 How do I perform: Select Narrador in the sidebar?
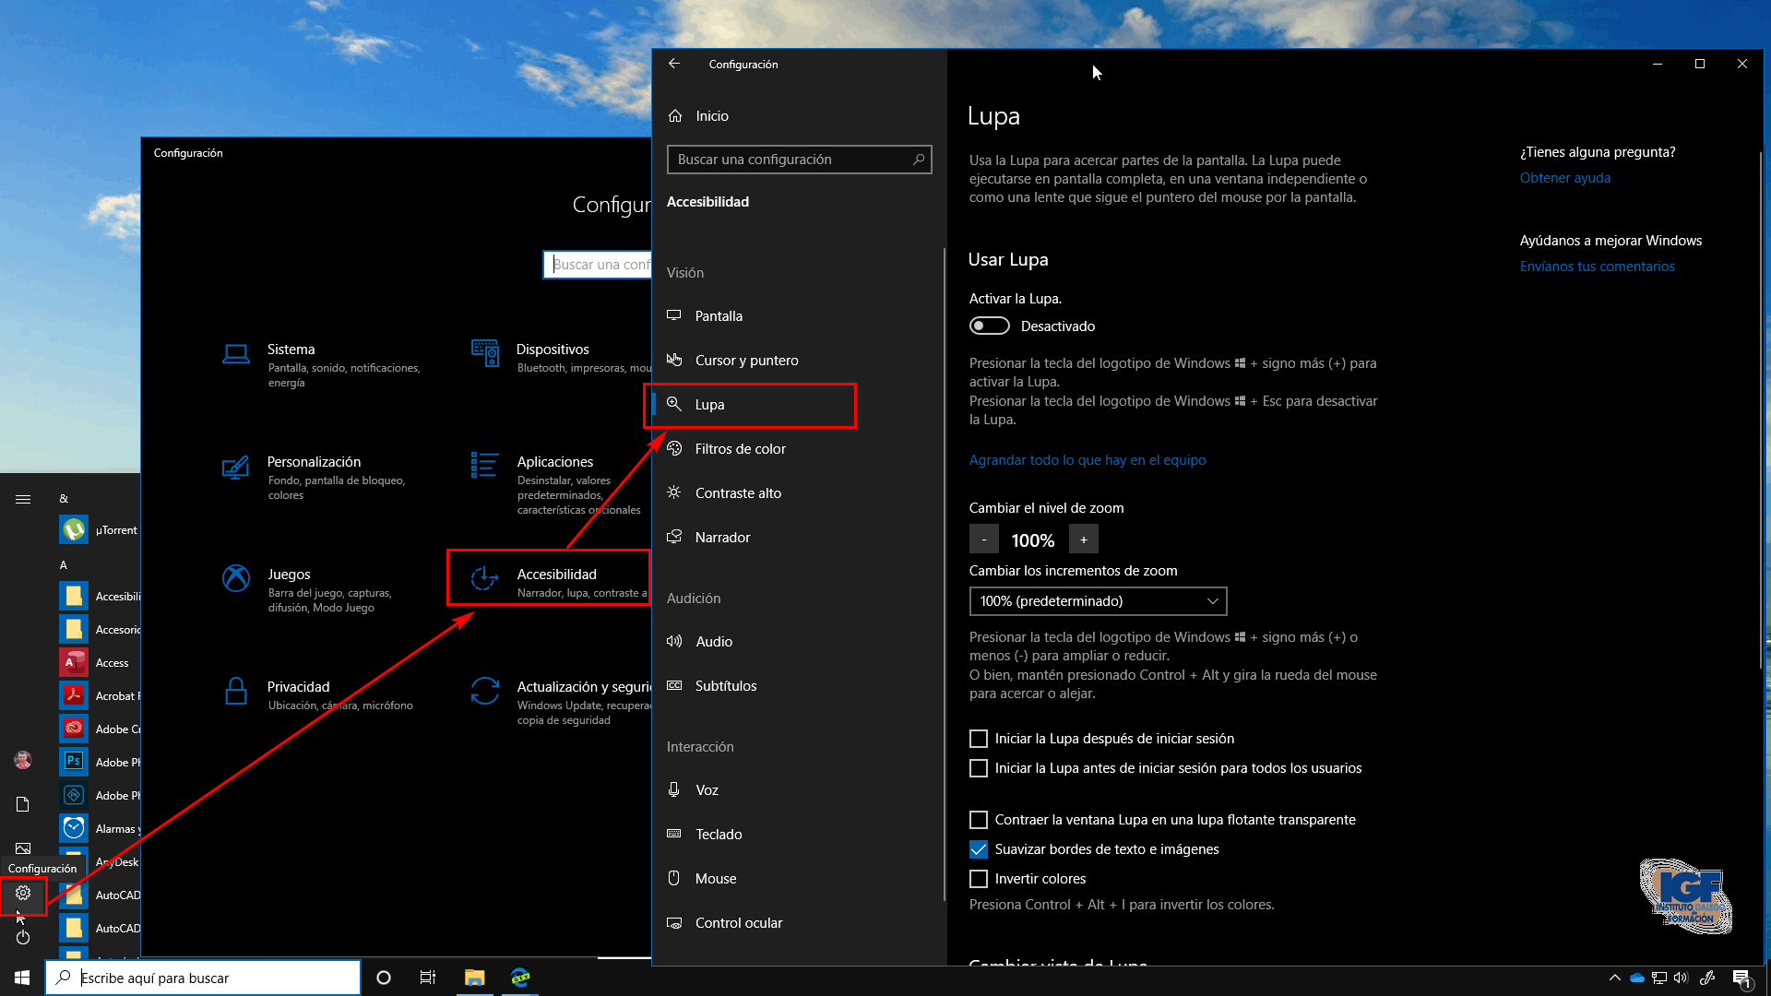click(x=722, y=537)
